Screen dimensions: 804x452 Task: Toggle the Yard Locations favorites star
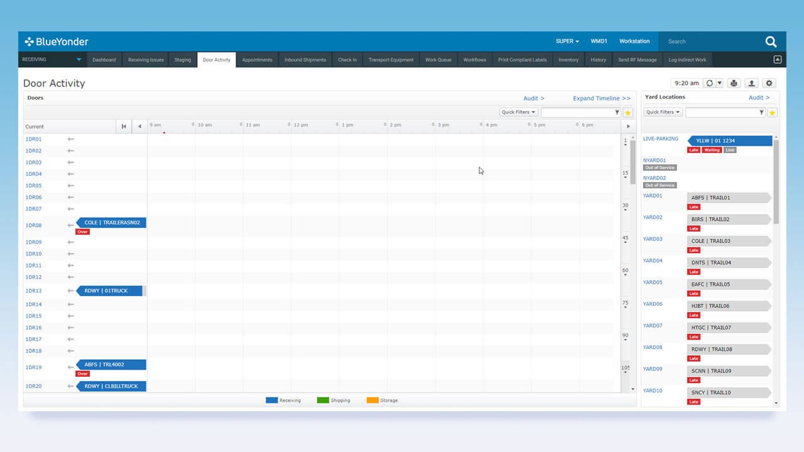772,112
